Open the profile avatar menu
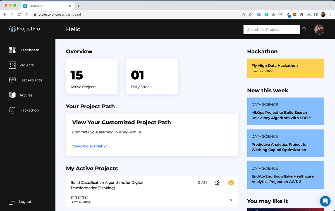The height and width of the screenshot is (211, 335). (319, 30)
